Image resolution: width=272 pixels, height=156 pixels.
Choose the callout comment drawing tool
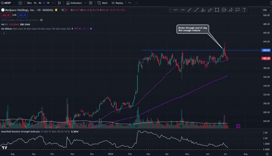[x=237, y=10]
